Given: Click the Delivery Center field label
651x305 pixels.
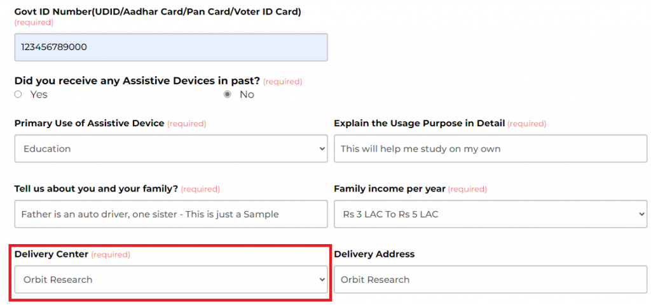Looking at the screenshot, I should [51, 254].
